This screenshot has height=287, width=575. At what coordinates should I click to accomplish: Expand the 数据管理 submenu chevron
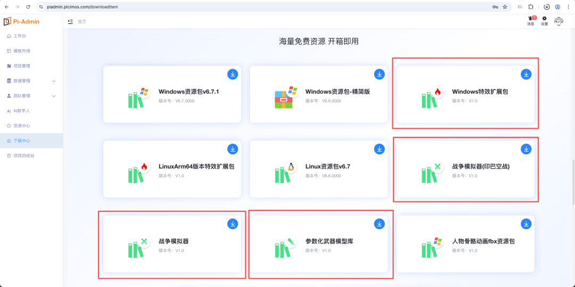(x=54, y=81)
